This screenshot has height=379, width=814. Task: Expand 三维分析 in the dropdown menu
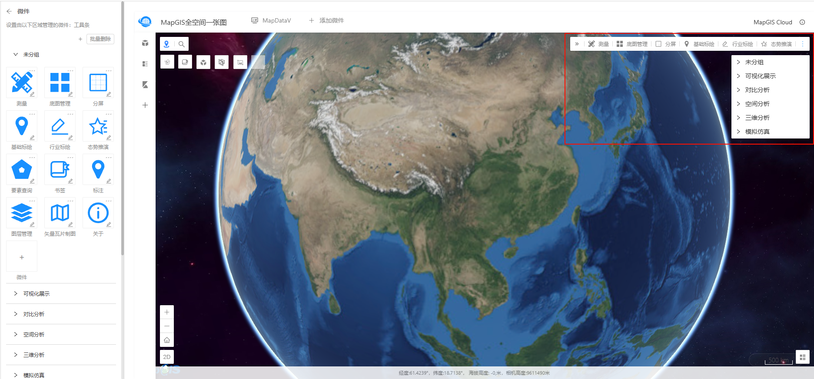[x=770, y=118]
